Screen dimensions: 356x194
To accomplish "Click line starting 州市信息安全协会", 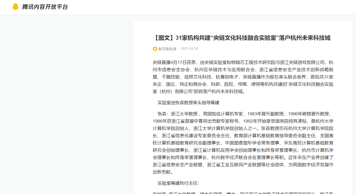I will (243, 70).
